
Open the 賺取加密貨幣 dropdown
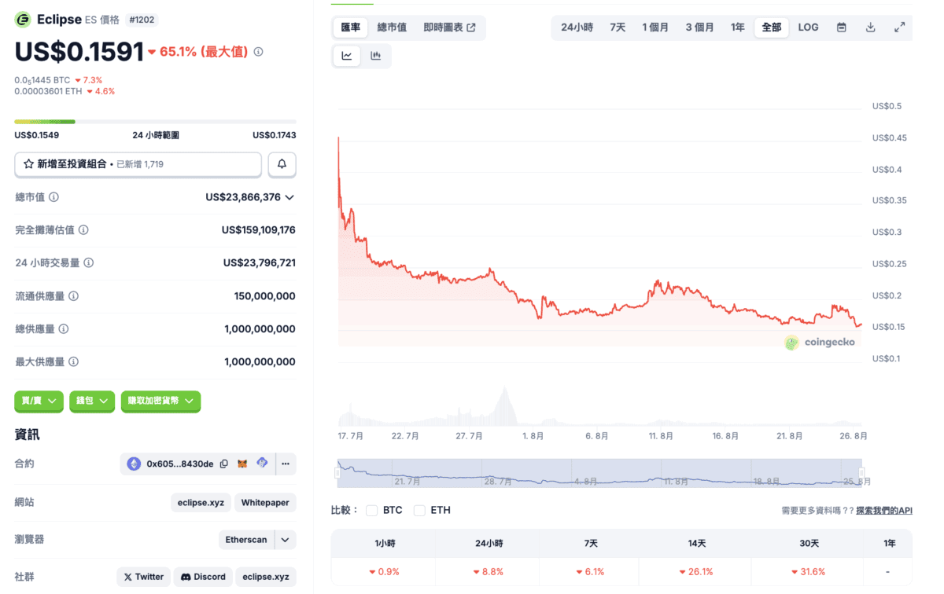click(160, 401)
